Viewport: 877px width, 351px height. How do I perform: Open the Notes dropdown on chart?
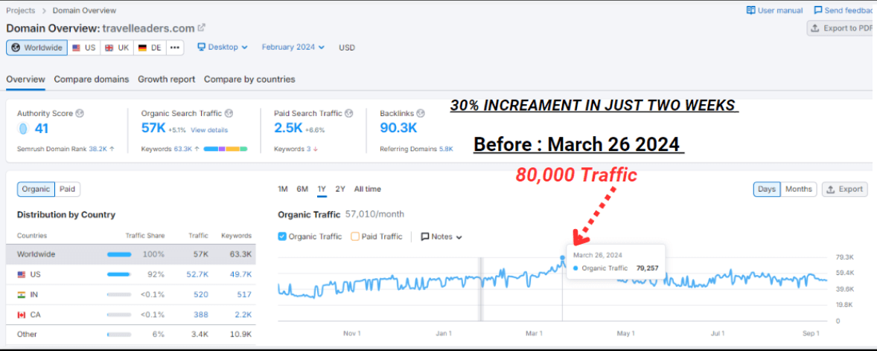441,236
